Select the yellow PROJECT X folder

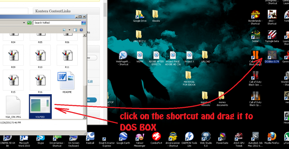(139, 36)
